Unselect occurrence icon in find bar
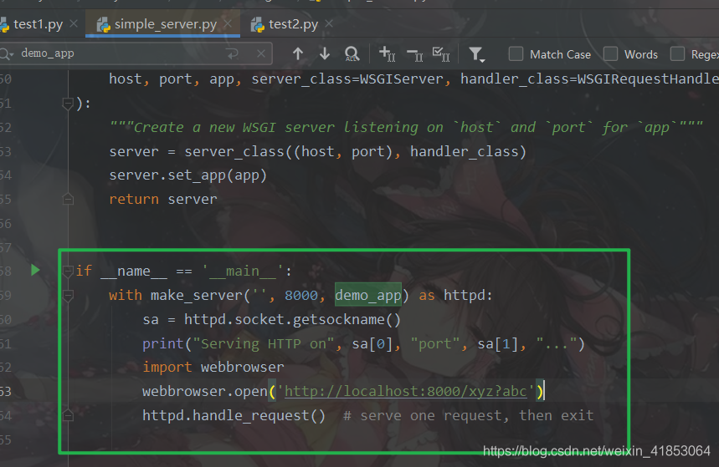 415,55
